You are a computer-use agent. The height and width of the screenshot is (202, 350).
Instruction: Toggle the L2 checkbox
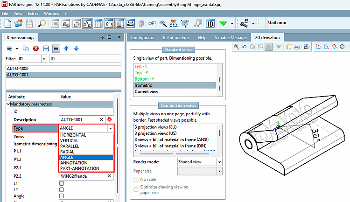click(62, 189)
